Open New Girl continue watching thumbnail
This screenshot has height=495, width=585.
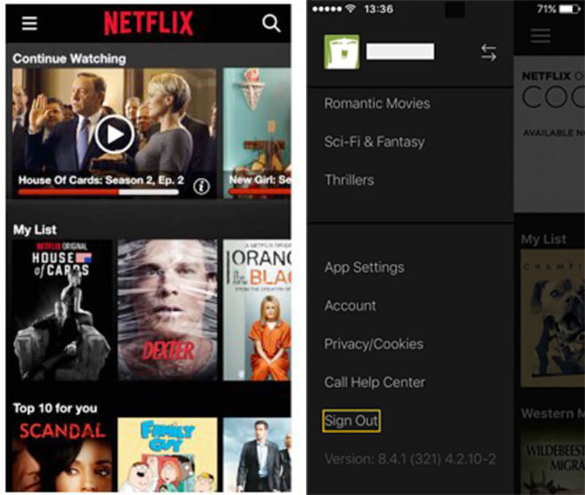257,133
